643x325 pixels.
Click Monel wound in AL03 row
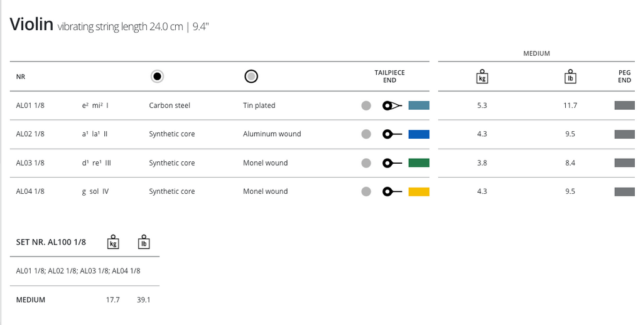click(x=266, y=162)
